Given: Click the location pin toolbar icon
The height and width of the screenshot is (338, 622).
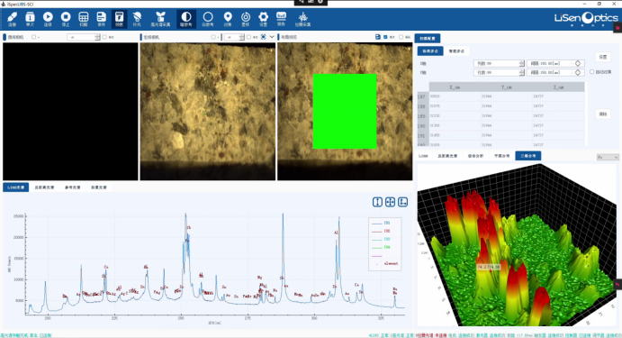Looking at the screenshot, I should click(228, 18).
